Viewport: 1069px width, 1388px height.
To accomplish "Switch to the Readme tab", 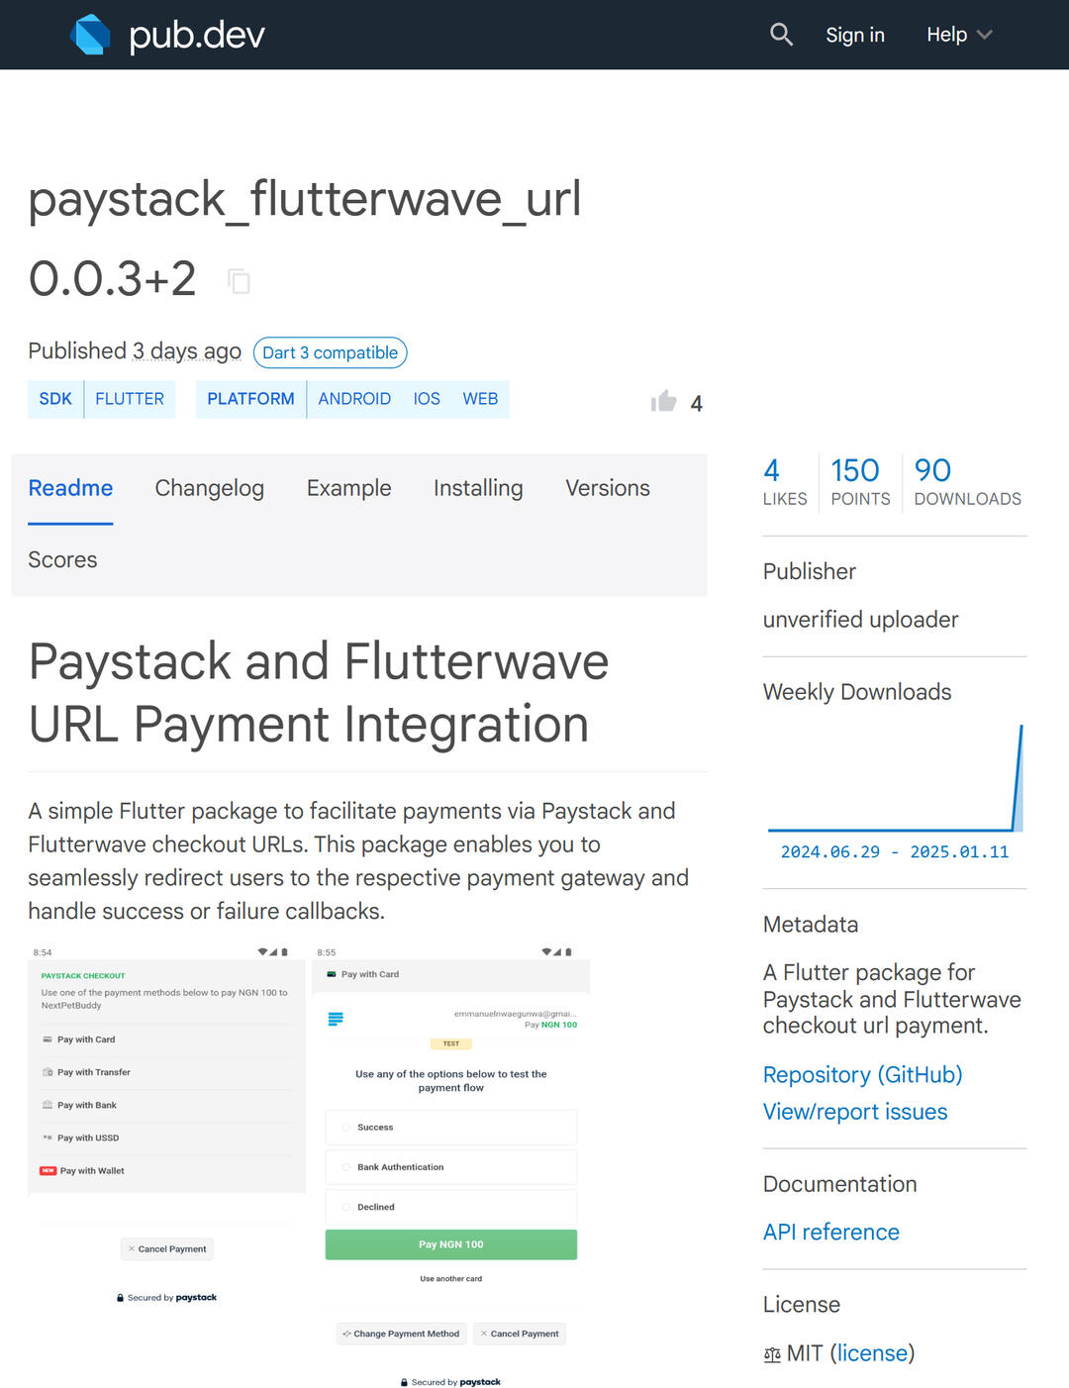I will click(x=70, y=488).
